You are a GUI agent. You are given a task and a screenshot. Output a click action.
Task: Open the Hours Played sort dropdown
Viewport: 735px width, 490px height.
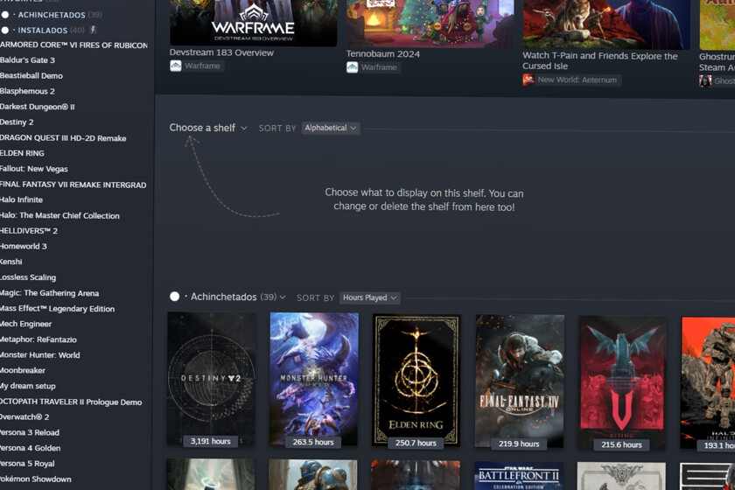pos(369,297)
